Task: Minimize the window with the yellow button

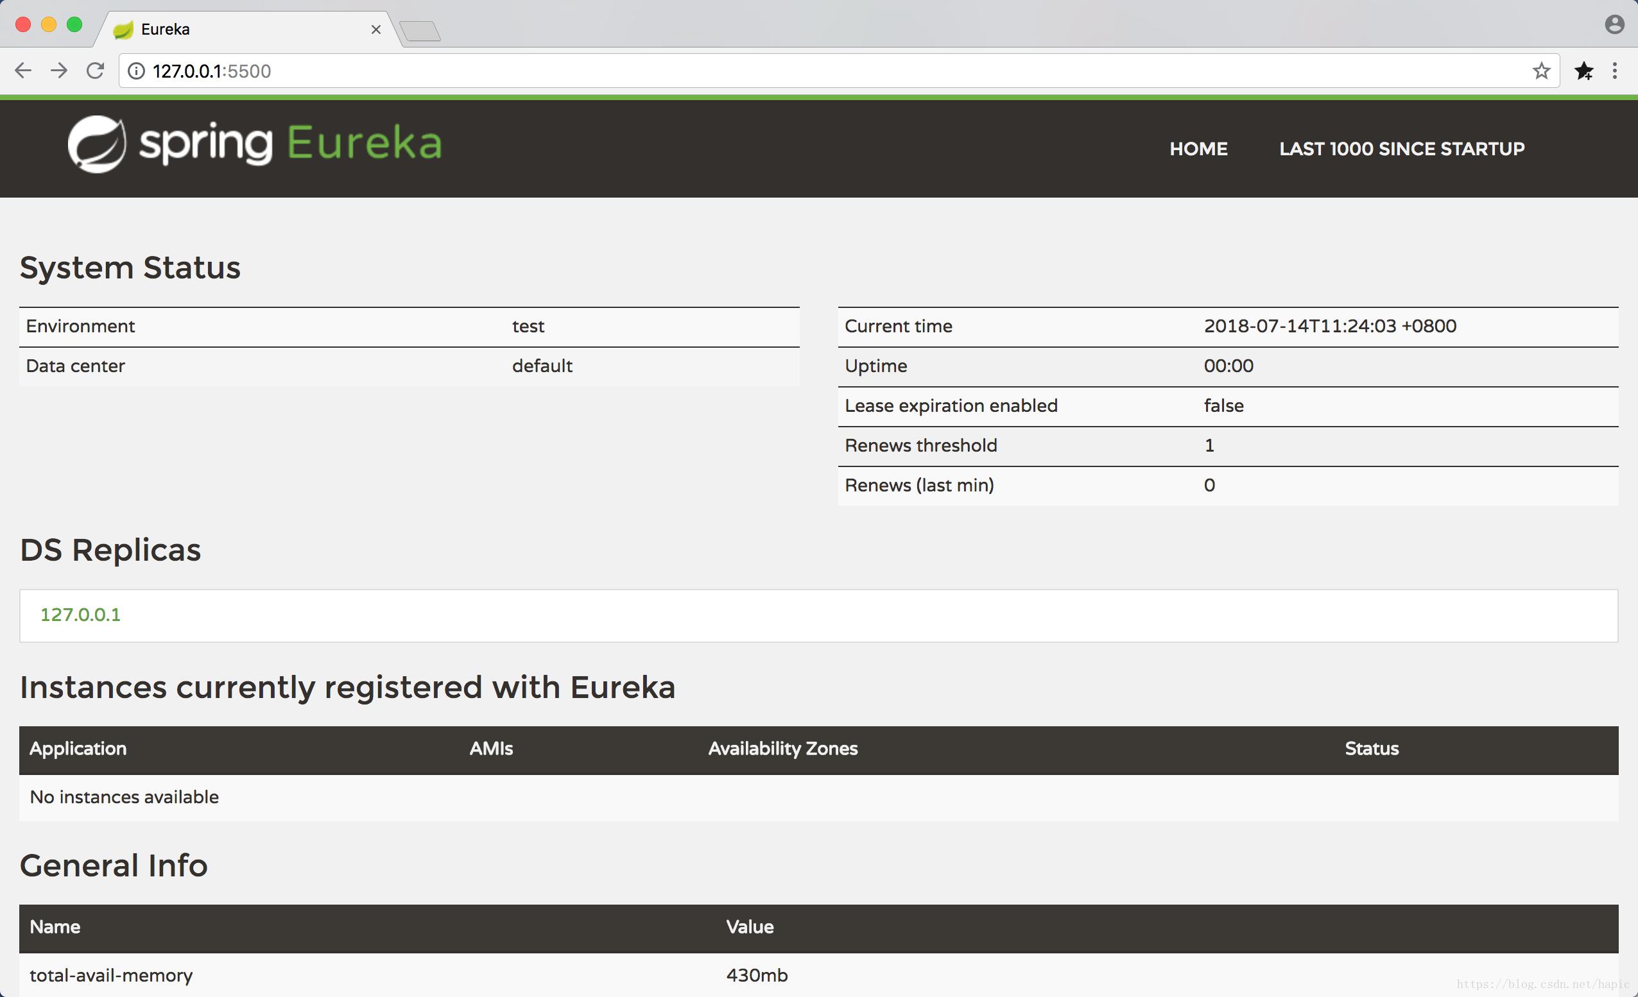Action: coord(49,24)
